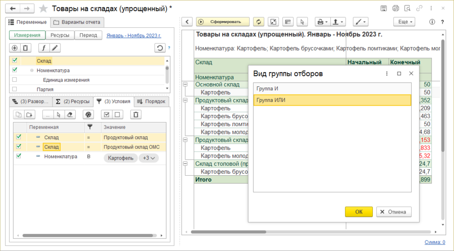
Task: Click the formula (f) icon
Action: click(x=43, y=48)
